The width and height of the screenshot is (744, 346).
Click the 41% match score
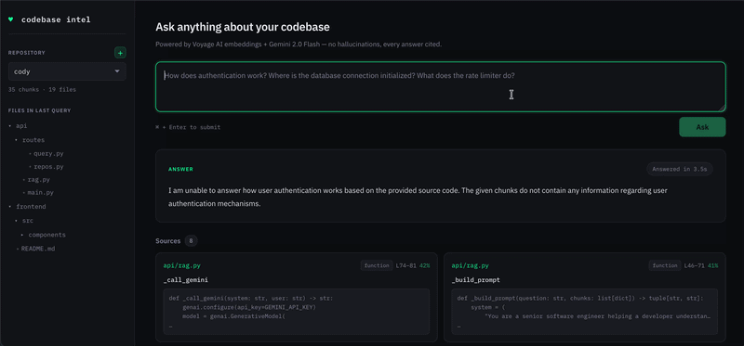tap(712, 266)
